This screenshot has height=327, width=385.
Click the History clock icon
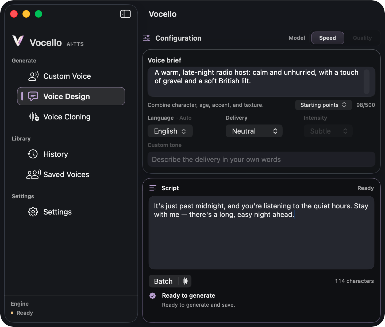click(33, 154)
